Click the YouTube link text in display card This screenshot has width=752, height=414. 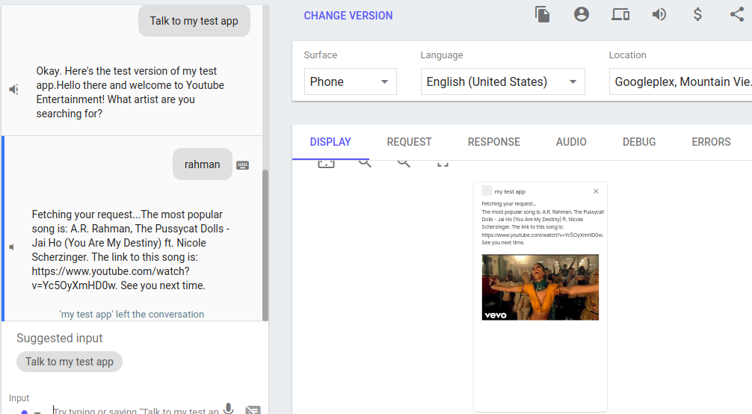(542, 235)
